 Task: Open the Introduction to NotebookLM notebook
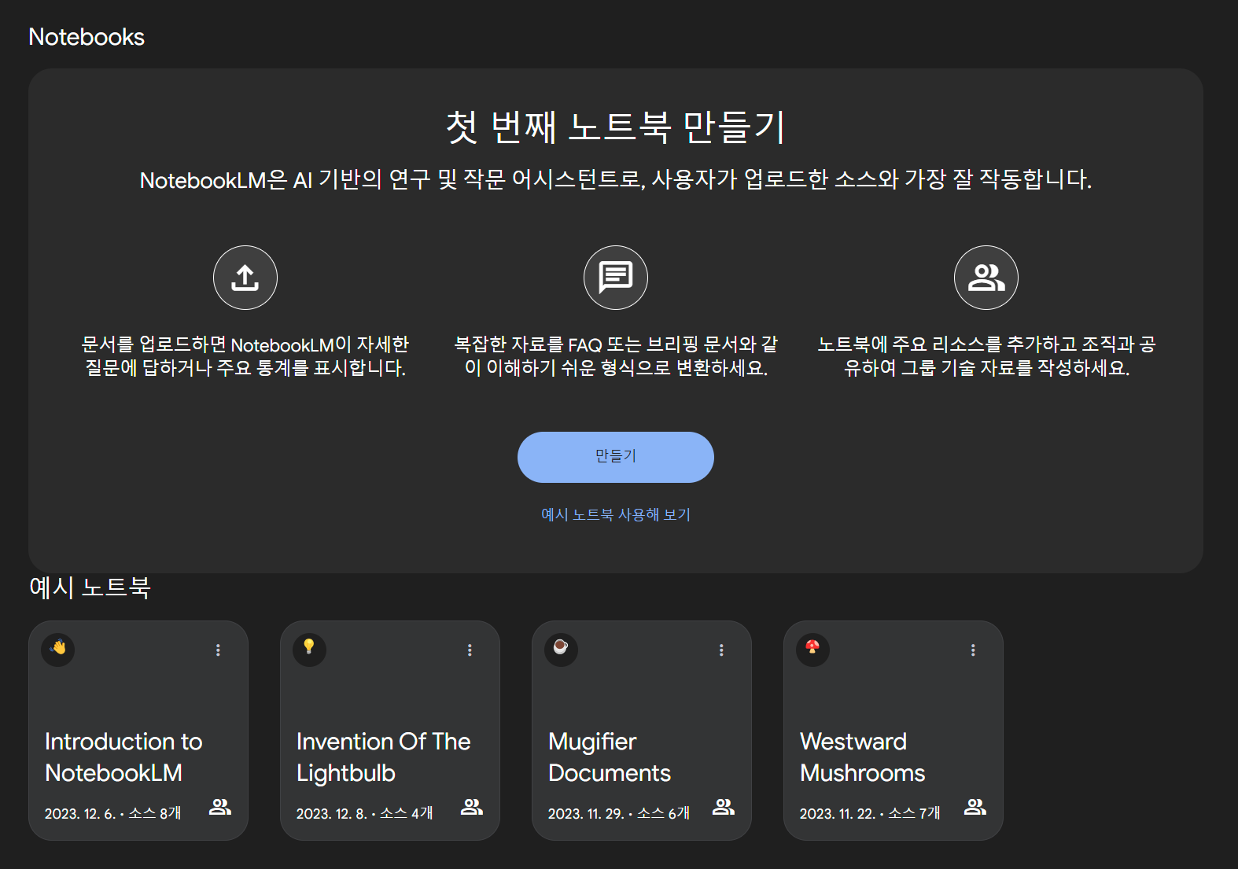[138, 731]
